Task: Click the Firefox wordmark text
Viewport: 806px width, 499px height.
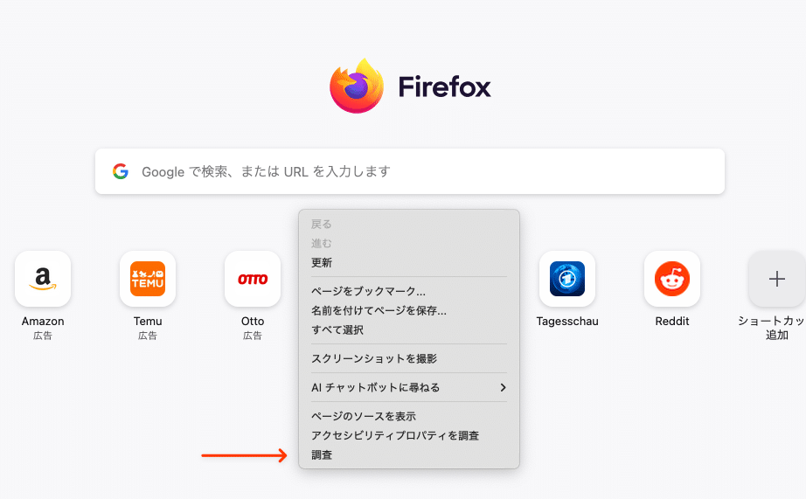Action: (444, 87)
